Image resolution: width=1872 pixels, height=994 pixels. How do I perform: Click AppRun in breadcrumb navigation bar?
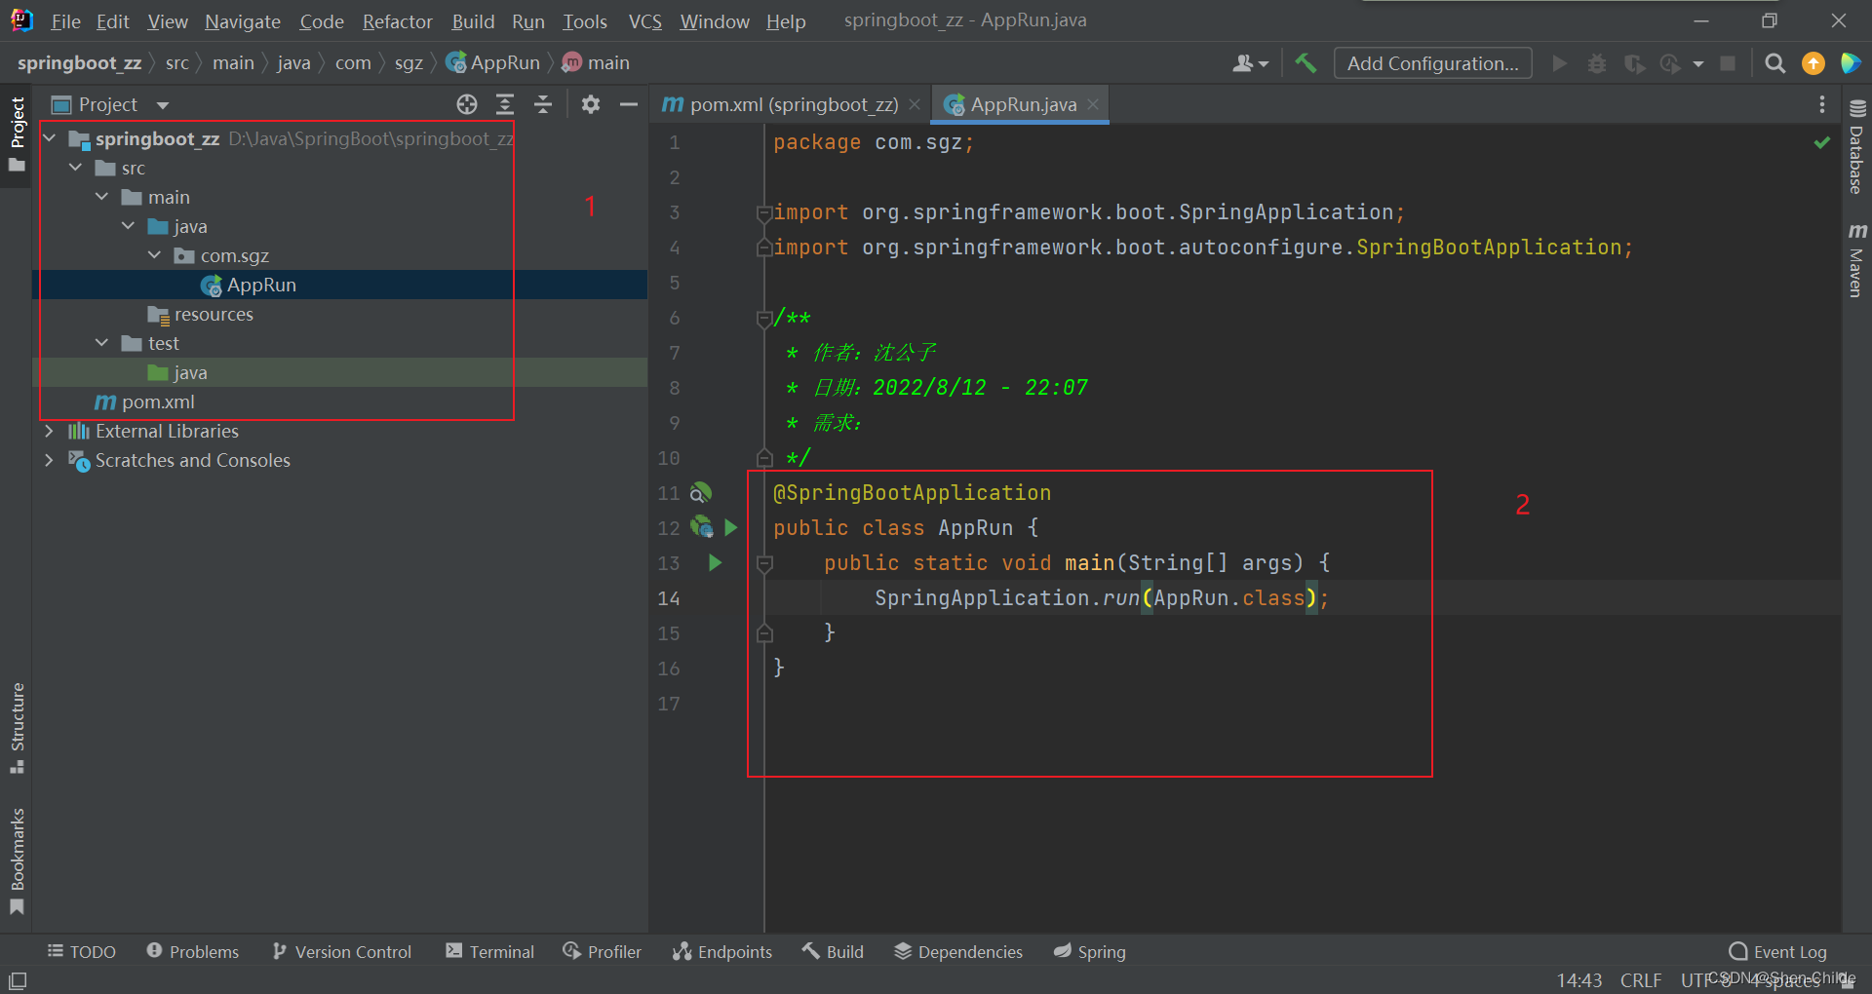(x=492, y=63)
